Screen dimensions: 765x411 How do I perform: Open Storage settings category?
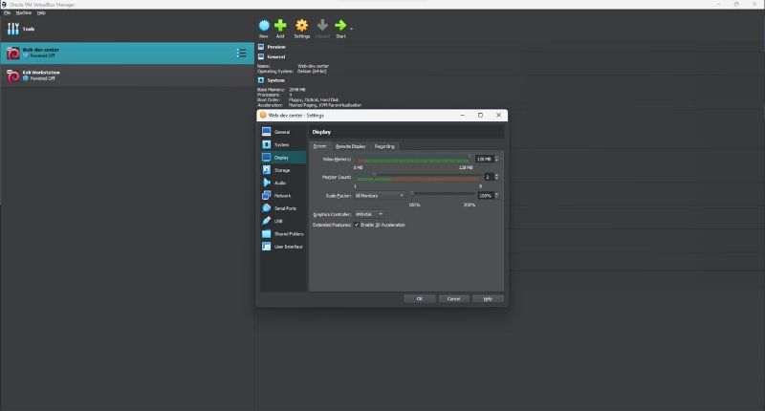pos(281,170)
